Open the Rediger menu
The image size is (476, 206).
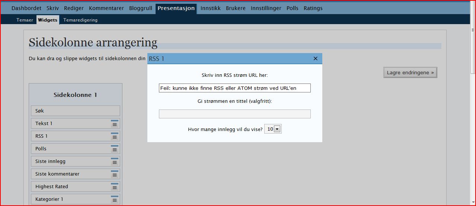(x=74, y=8)
